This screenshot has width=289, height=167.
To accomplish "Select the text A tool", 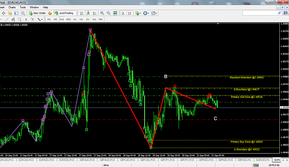I will point(26,19).
